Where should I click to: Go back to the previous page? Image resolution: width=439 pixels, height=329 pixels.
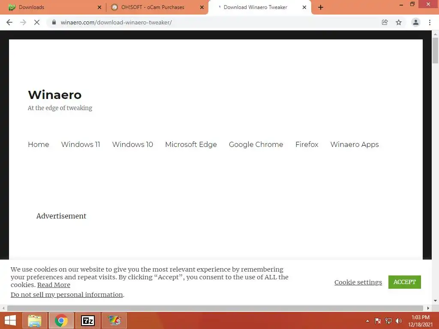[x=9, y=22]
